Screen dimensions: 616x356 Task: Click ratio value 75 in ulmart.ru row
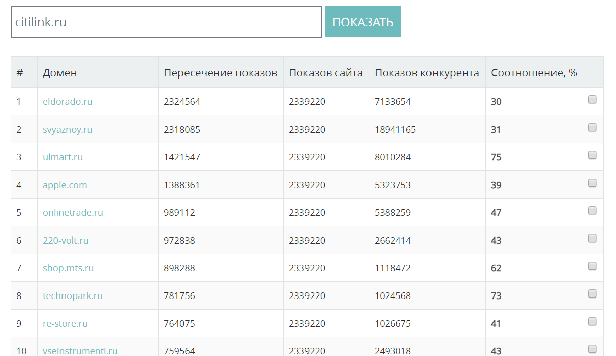pos(496,157)
